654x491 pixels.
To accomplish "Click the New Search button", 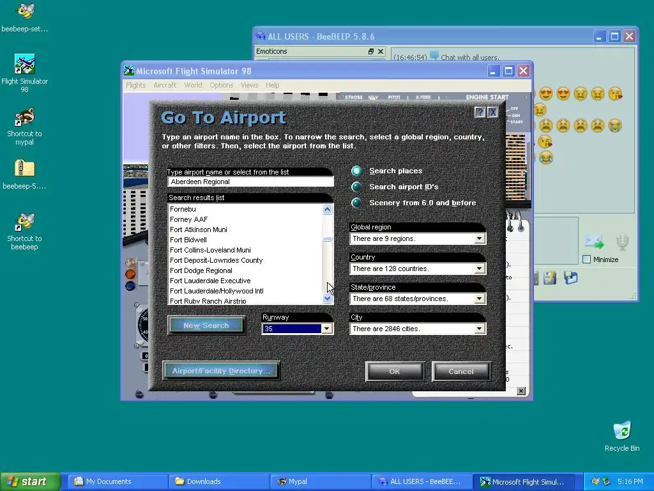I will point(206,325).
